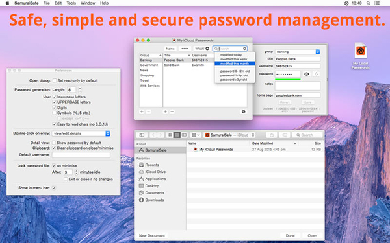Click New Document button
This screenshot has width=390, height=243.
(151, 235)
